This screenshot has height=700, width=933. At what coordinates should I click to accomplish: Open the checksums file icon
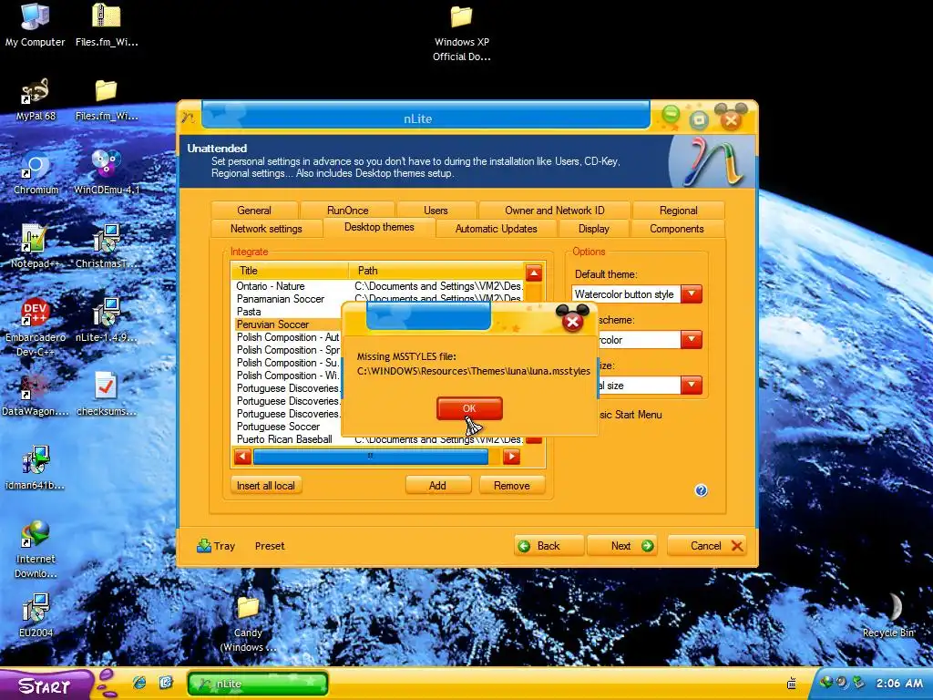click(107, 394)
